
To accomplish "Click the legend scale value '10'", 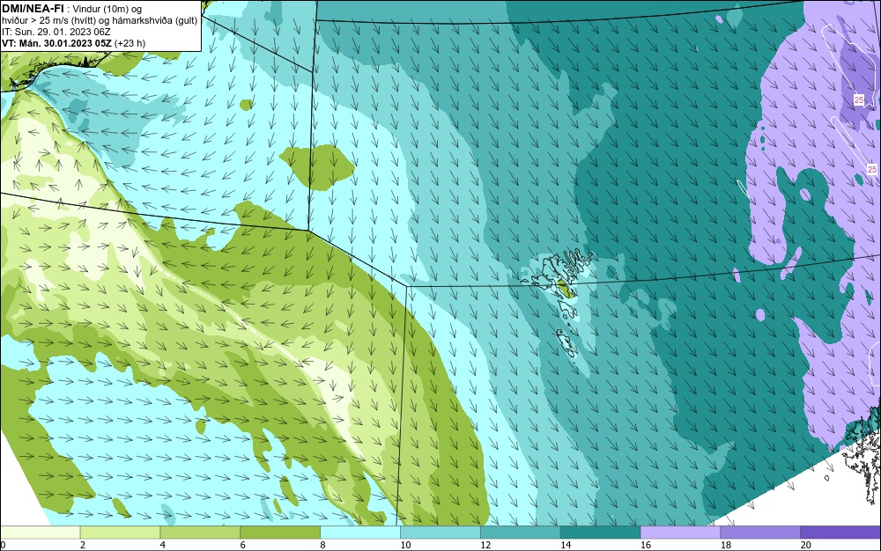I will coord(405,545).
